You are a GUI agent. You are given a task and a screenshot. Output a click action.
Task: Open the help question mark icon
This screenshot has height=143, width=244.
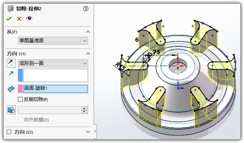click(86, 9)
